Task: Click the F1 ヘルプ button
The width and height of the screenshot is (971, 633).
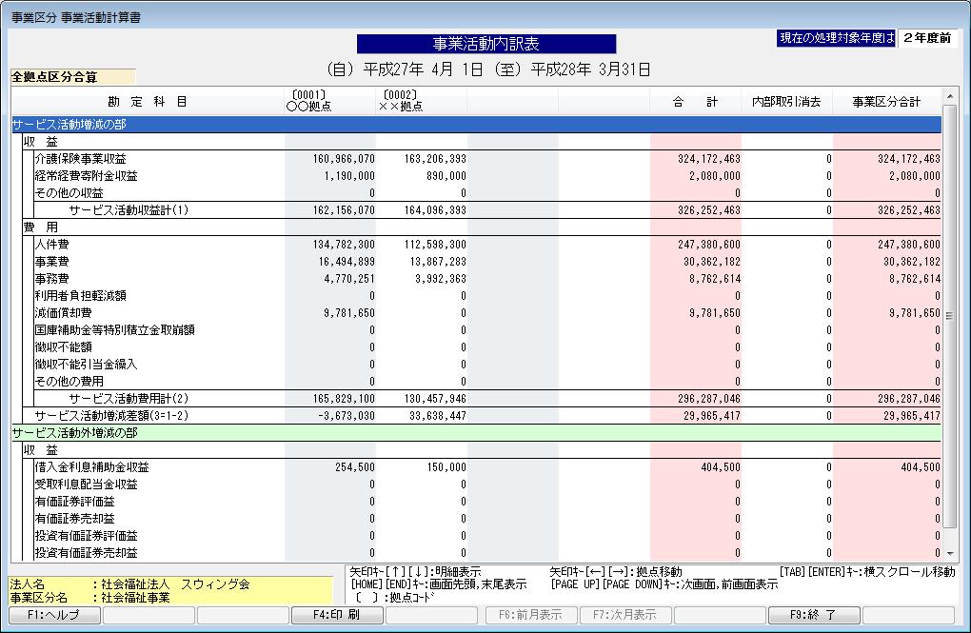Action: 53,615
